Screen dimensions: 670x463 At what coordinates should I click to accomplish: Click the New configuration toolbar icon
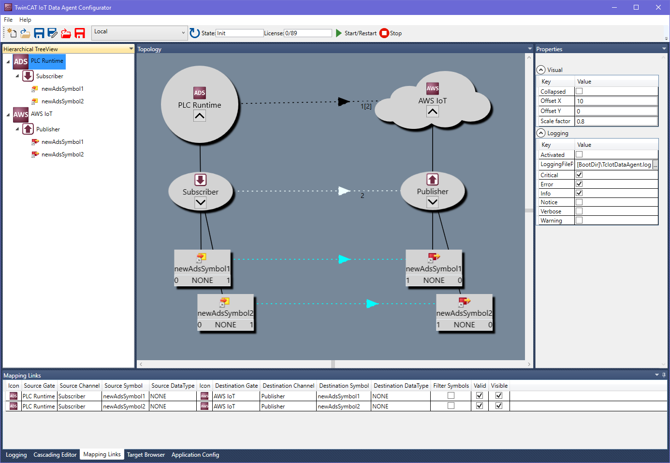click(12, 33)
